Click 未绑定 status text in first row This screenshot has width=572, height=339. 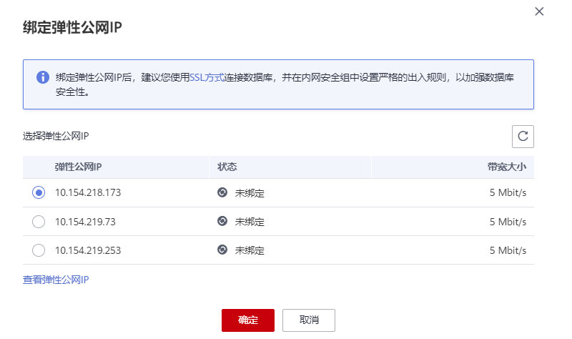[250, 193]
